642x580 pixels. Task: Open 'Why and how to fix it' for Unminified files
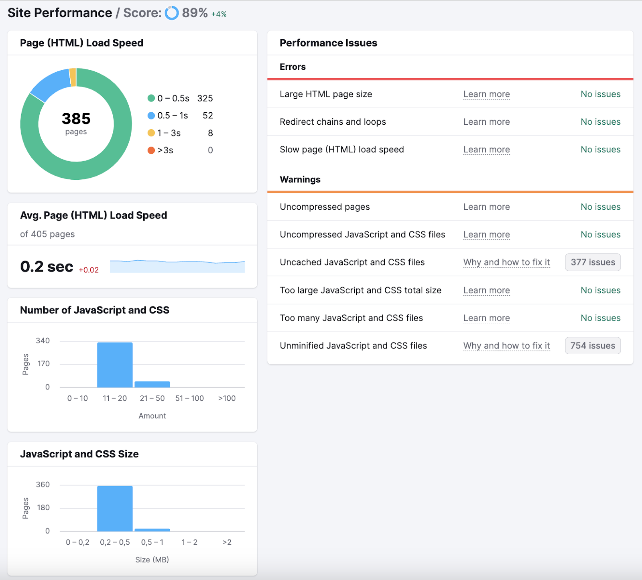point(506,346)
